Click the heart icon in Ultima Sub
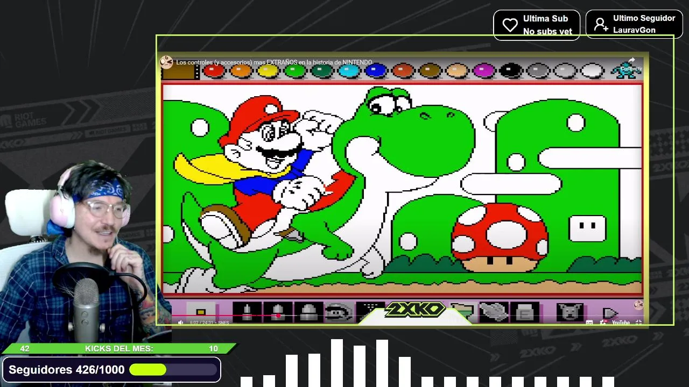This screenshot has width=689, height=387. [510, 25]
